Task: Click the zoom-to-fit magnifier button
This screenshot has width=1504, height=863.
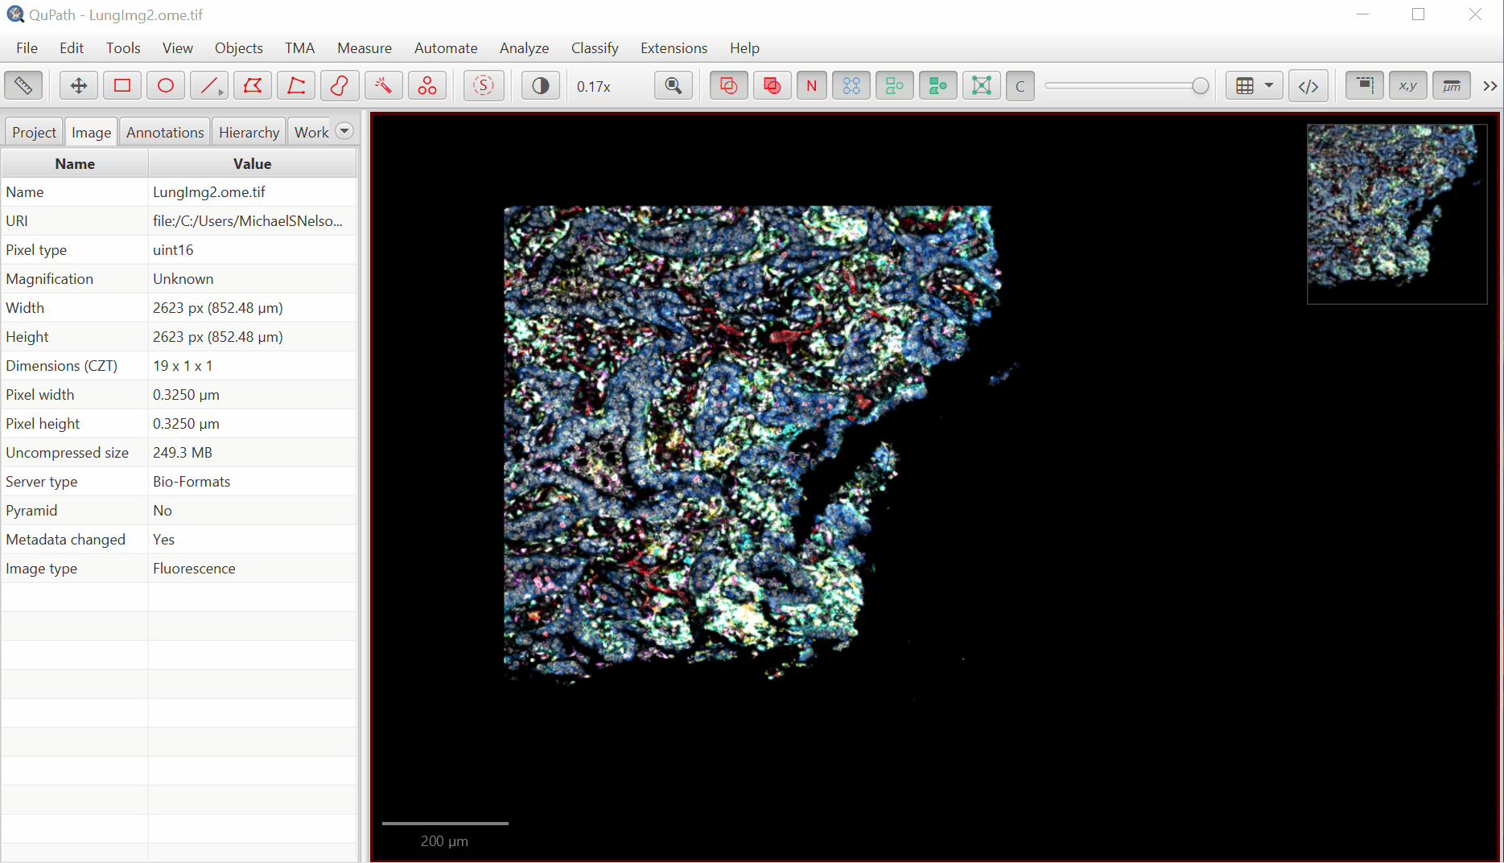Action: coord(674,86)
